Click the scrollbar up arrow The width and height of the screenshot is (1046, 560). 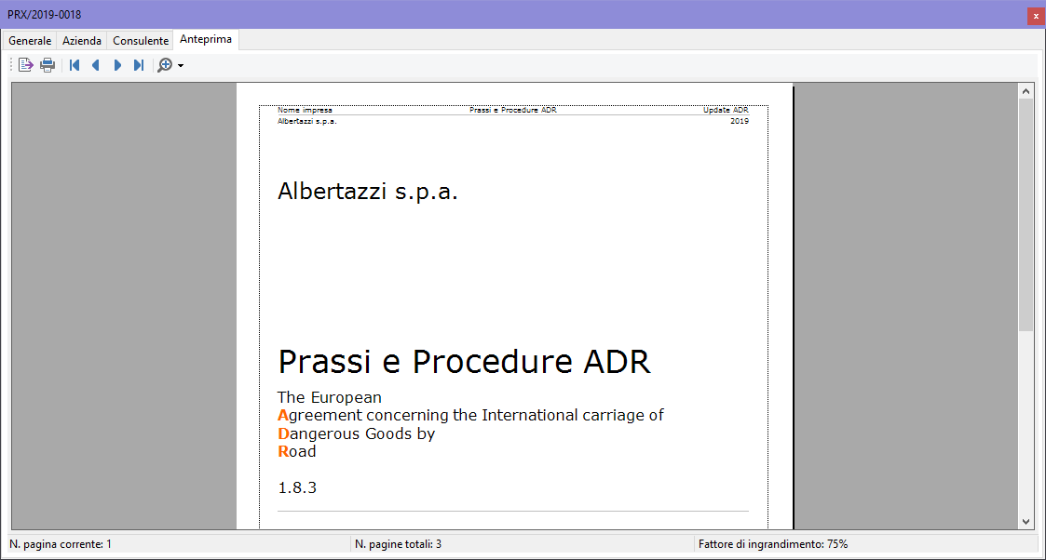point(1026,89)
